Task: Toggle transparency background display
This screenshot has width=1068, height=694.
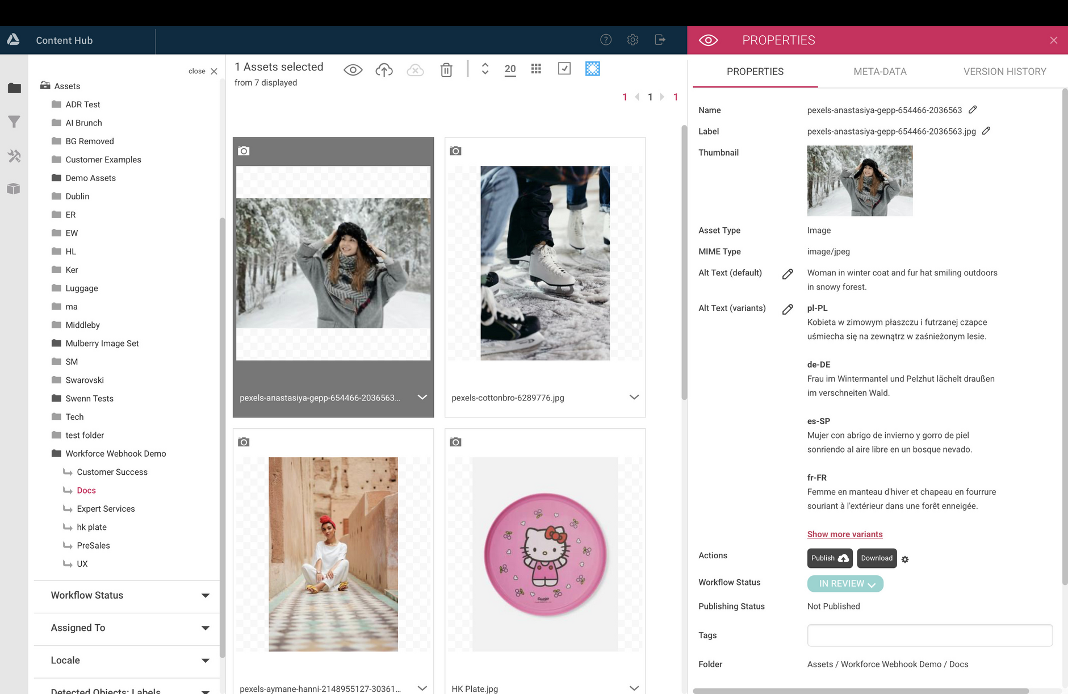Action: tap(592, 68)
